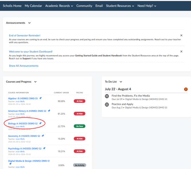
Task: Open Geometry A (HGSED) DEMO S2 course
Action: (24, 136)
